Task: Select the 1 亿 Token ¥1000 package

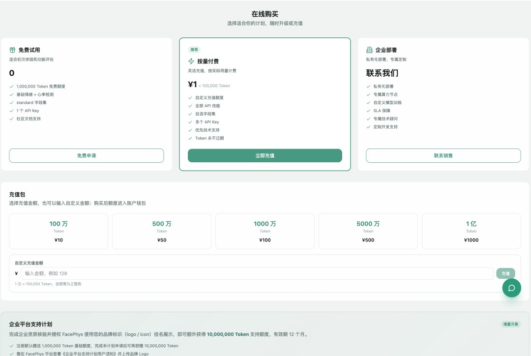Action: click(x=471, y=231)
